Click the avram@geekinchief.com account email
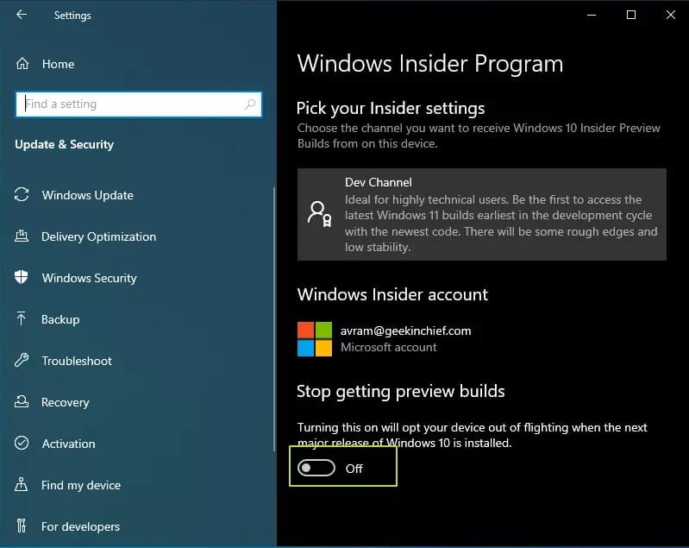This screenshot has height=548, width=689. (x=405, y=331)
